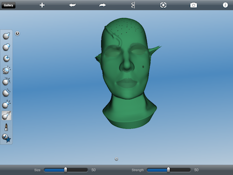Undo the last sculpt action

click(72, 5)
